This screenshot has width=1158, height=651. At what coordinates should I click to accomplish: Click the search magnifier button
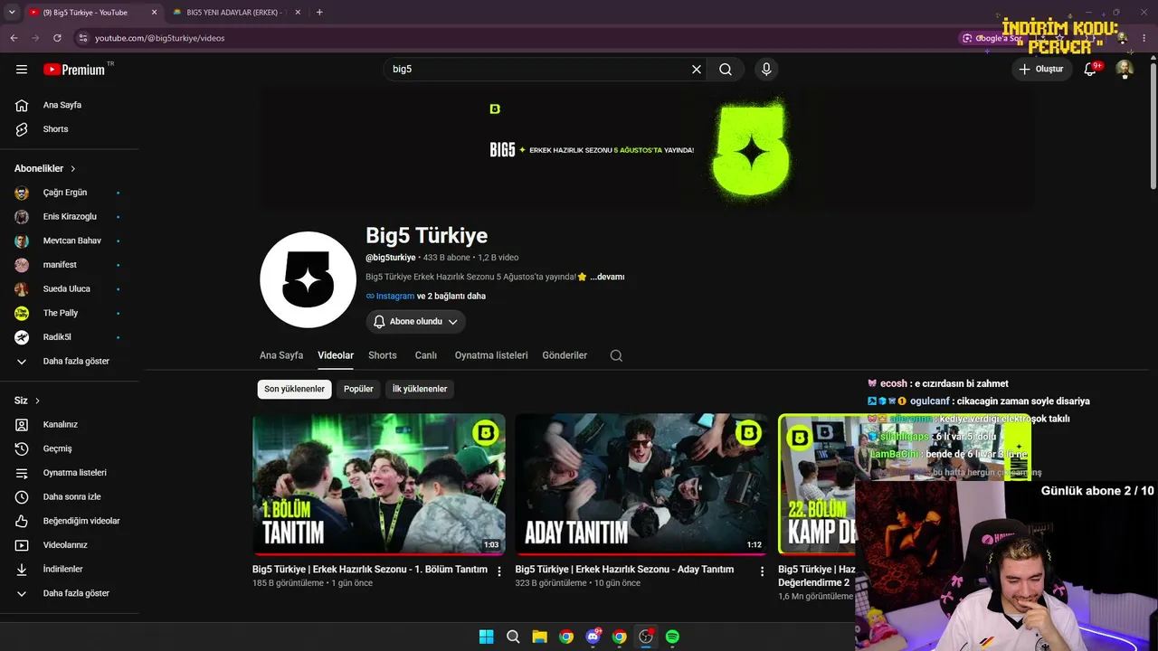pyautogui.click(x=726, y=70)
